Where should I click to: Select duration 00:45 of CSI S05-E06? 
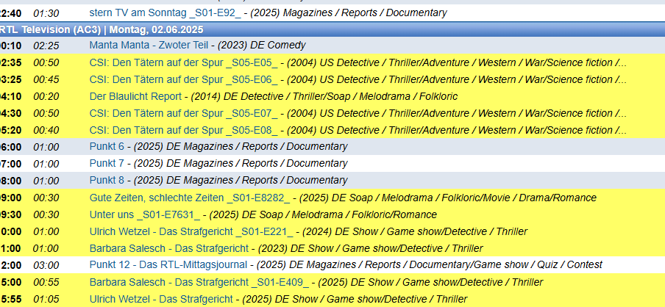[46, 79]
